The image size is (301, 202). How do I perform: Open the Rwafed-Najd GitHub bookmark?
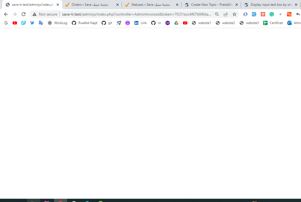click(84, 23)
